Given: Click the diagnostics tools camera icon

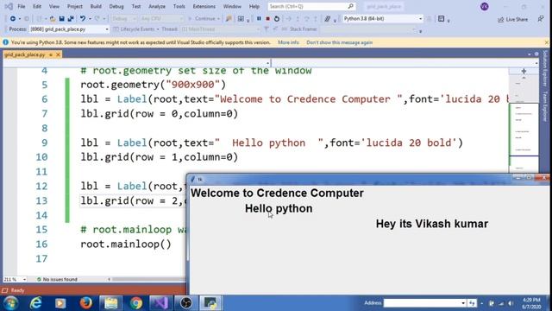Looking at the screenshot, I should (241, 19).
